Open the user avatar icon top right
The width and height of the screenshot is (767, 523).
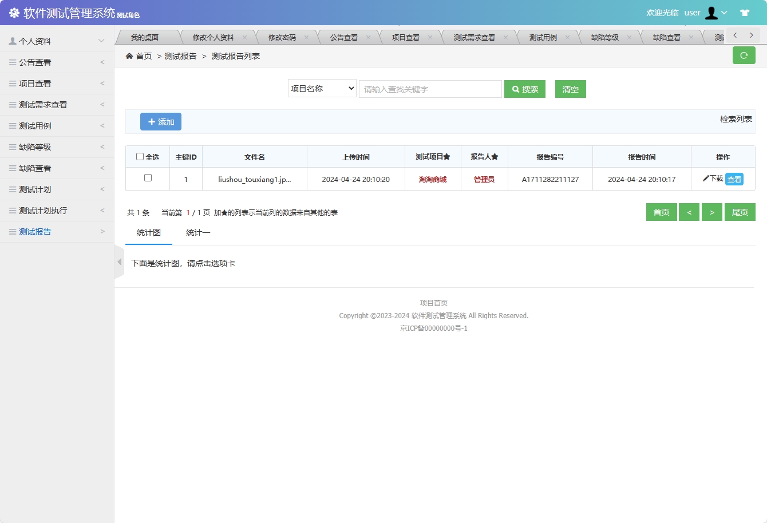(x=711, y=13)
